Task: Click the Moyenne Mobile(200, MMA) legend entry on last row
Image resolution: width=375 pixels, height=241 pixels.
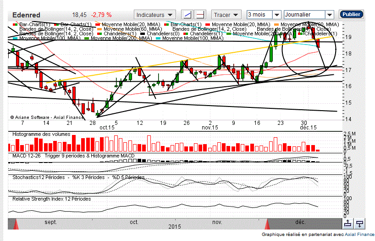Action: [118, 38]
